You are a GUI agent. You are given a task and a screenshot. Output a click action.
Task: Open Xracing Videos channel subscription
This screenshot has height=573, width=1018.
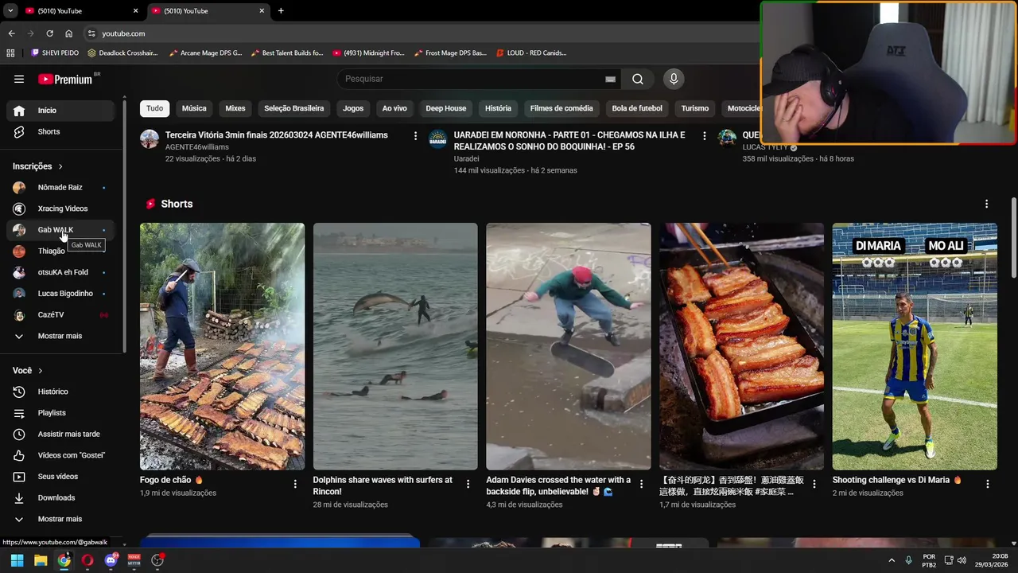click(x=60, y=209)
